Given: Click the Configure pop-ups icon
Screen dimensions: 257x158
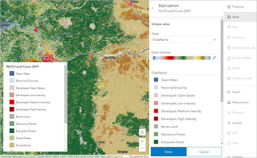Looking at the screenshot, I should [229, 47].
